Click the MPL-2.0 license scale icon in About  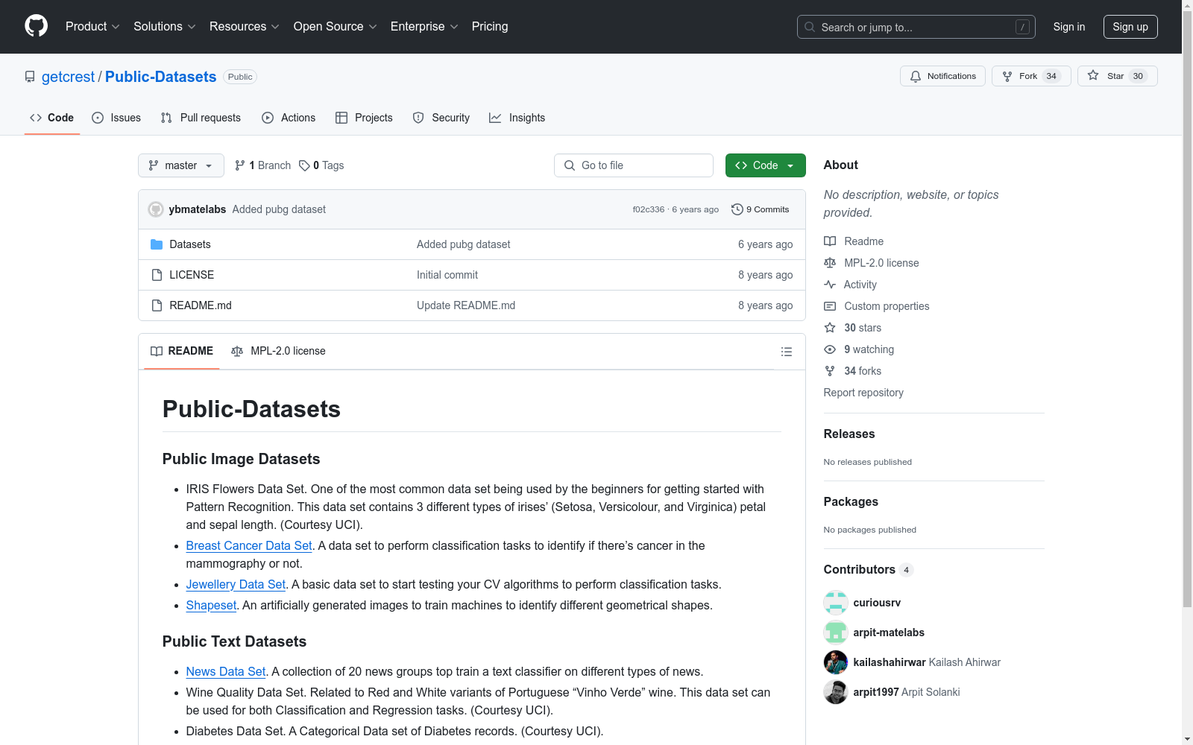point(830,263)
